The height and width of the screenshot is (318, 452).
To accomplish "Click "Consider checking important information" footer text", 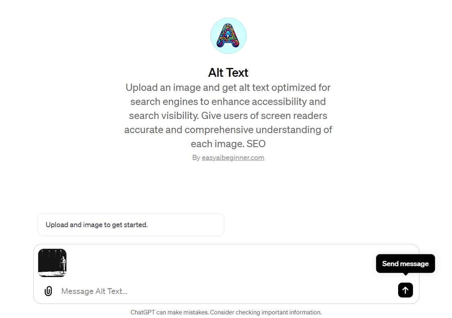I will coord(266,312).
